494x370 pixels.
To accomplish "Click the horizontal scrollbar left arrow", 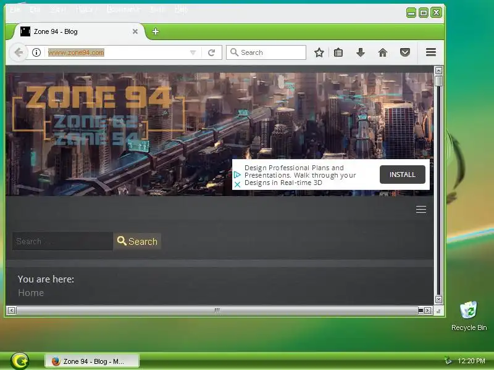I will 11,311.
